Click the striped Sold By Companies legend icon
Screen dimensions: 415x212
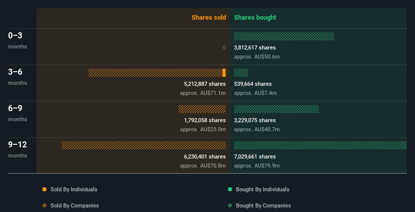pos(44,205)
